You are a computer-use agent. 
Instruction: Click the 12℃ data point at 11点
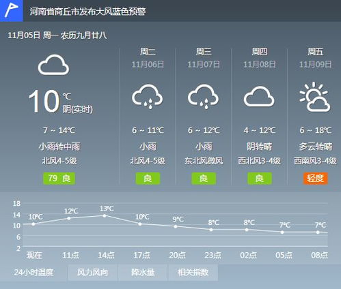69,218
